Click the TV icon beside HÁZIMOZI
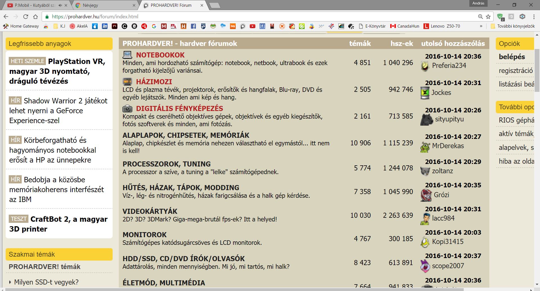 [x=127, y=81]
